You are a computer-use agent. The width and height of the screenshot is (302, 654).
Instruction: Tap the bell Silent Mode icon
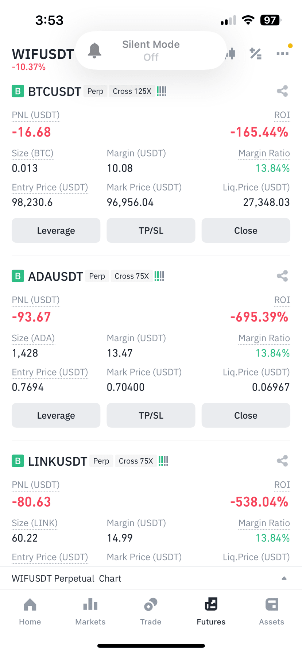(x=94, y=50)
